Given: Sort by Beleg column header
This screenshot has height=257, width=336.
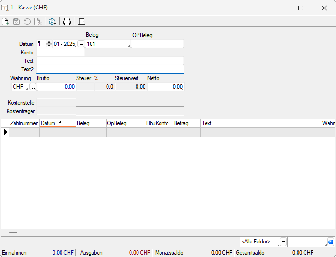Looking at the screenshot, I should tap(91, 123).
